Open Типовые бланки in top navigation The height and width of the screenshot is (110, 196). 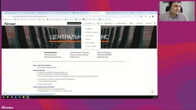click(121, 23)
